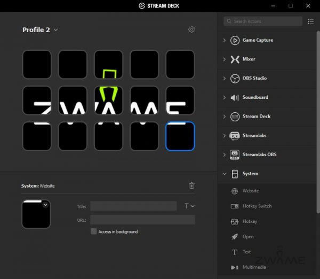Screen dimensions: 320x279
Task: Toggle the actions list view icon
Action: 310,21
